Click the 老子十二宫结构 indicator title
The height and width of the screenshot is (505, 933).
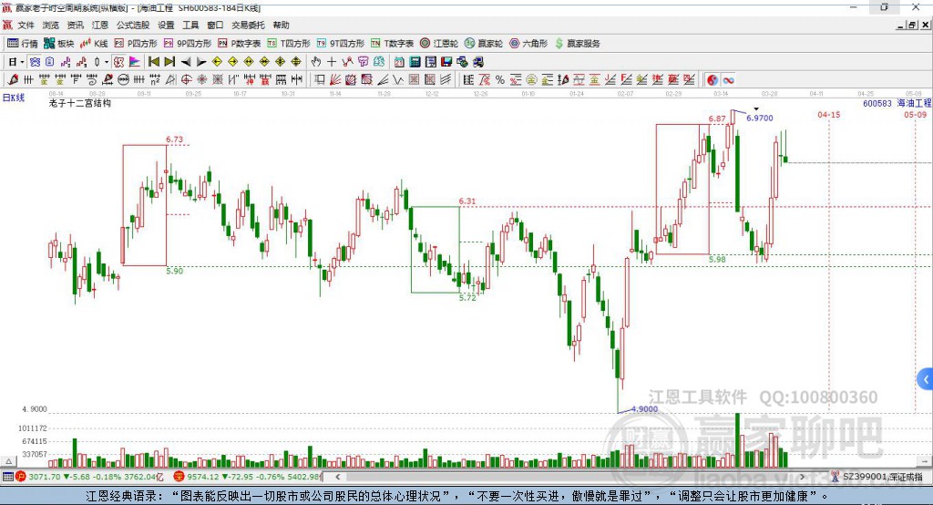coord(80,103)
